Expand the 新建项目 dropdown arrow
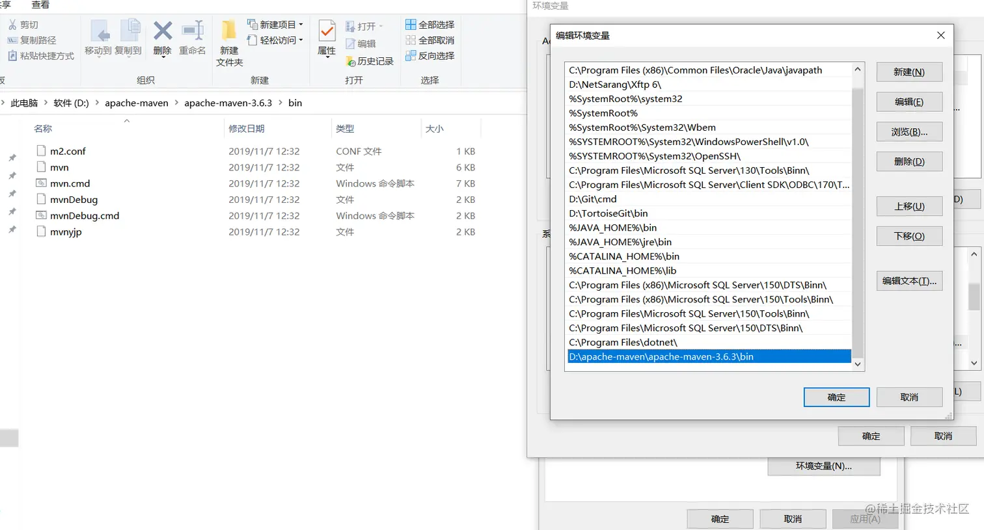The height and width of the screenshot is (530, 984). coord(301,24)
